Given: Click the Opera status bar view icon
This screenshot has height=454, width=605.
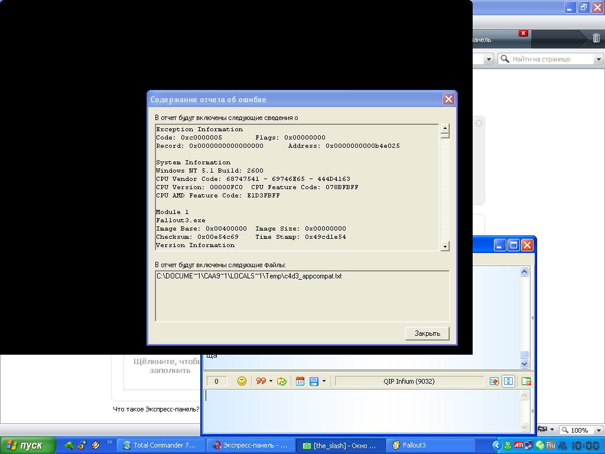Looking at the screenshot, I should [x=542, y=429].
